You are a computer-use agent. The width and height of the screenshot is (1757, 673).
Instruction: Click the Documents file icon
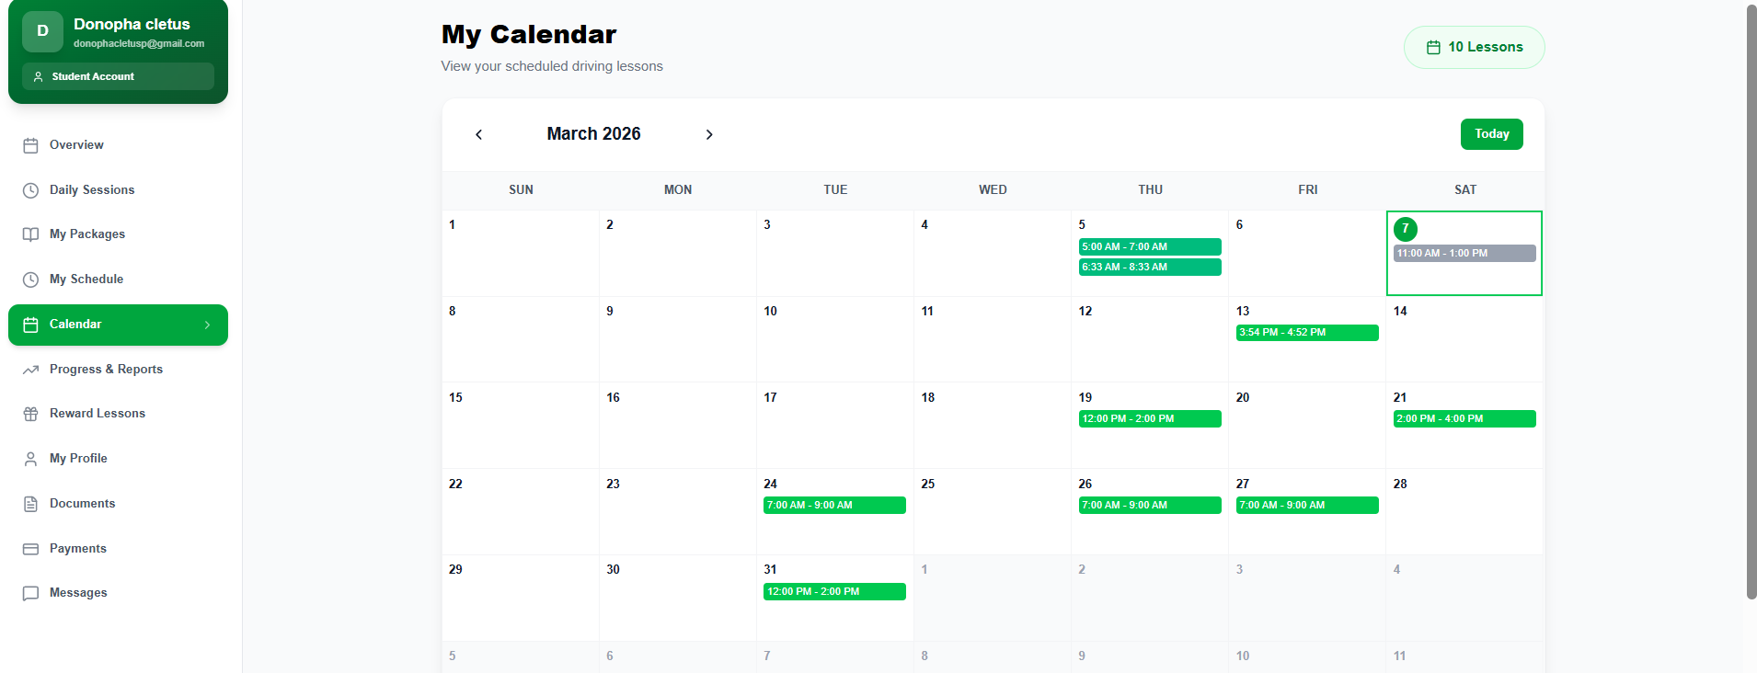click(30, 504)
